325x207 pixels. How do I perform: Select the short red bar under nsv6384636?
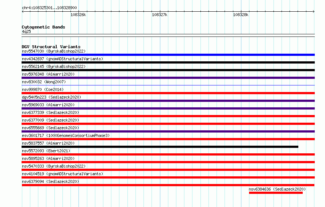[276, 193]
